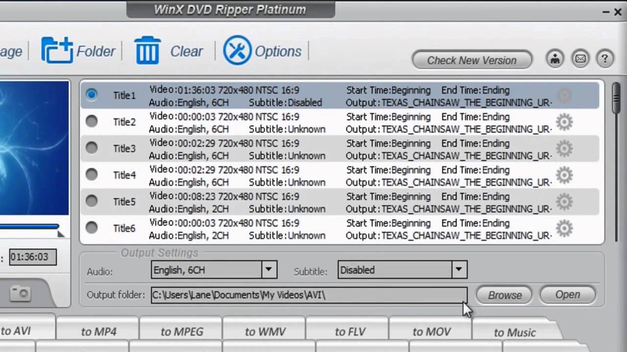Click the 01:36:03 time field
Viewport: 627px width, 352px height.
tap(33, 257)
